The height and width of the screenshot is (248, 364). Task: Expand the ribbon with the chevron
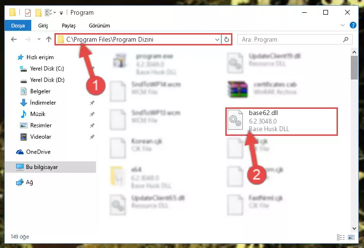pyautogui.click(x=342, y=25)
